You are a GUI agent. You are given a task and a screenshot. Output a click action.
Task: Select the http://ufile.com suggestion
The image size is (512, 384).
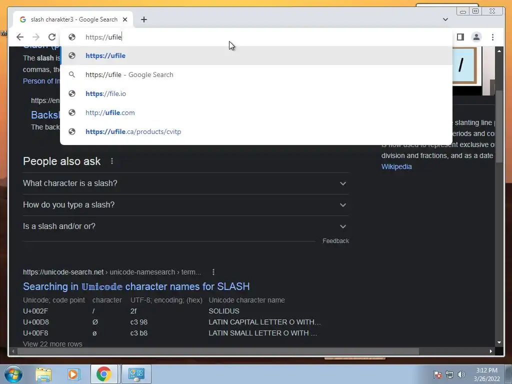256,112
